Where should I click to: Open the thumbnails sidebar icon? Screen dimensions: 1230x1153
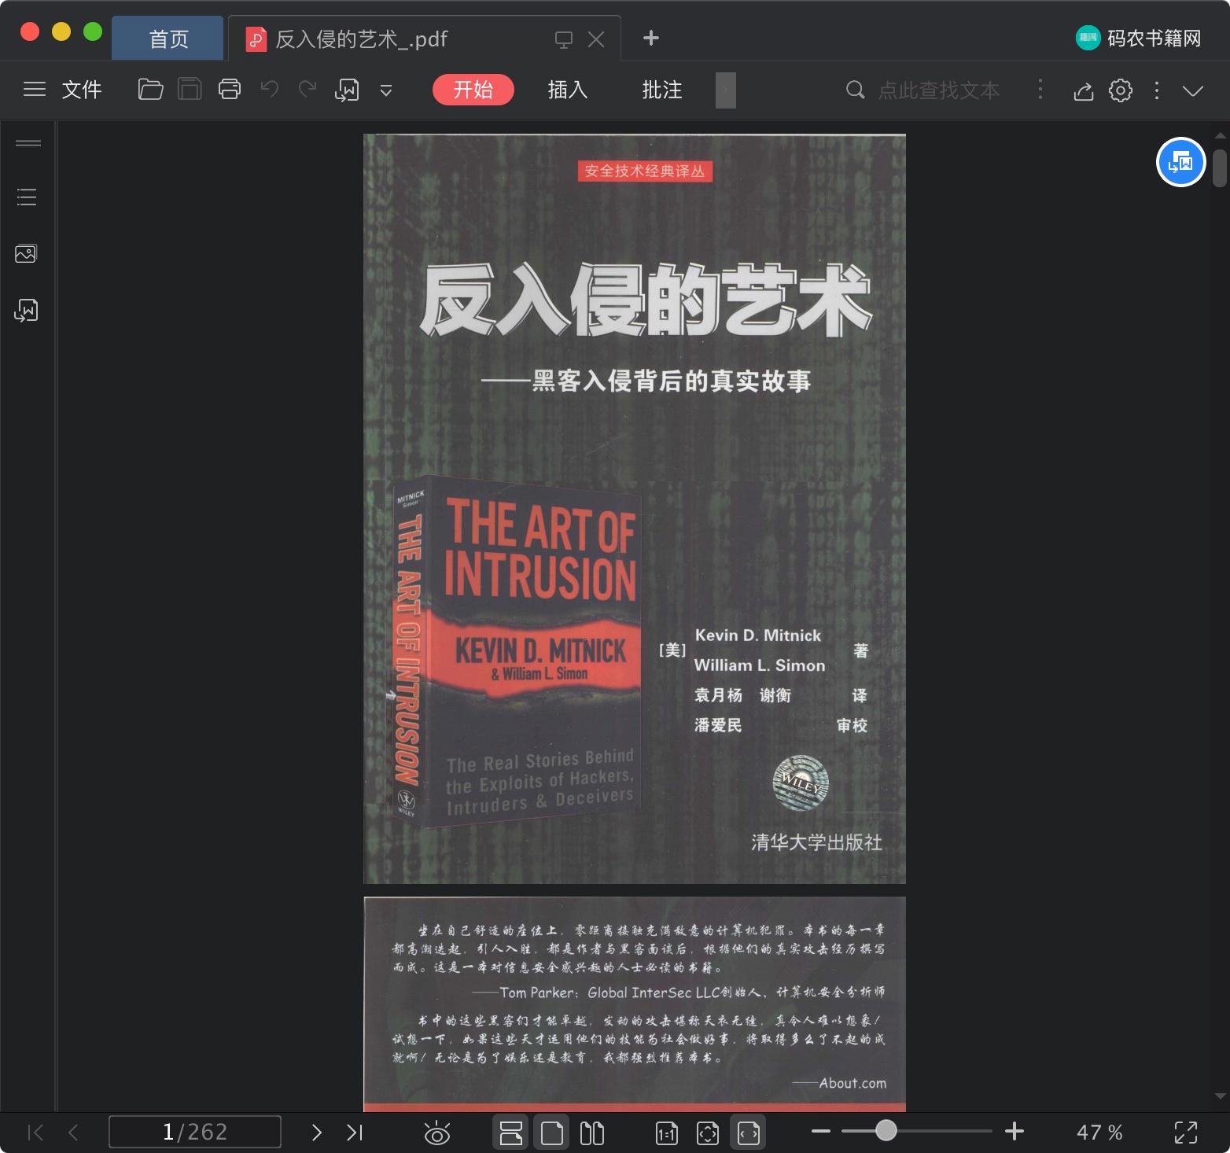tap(26, 253)
